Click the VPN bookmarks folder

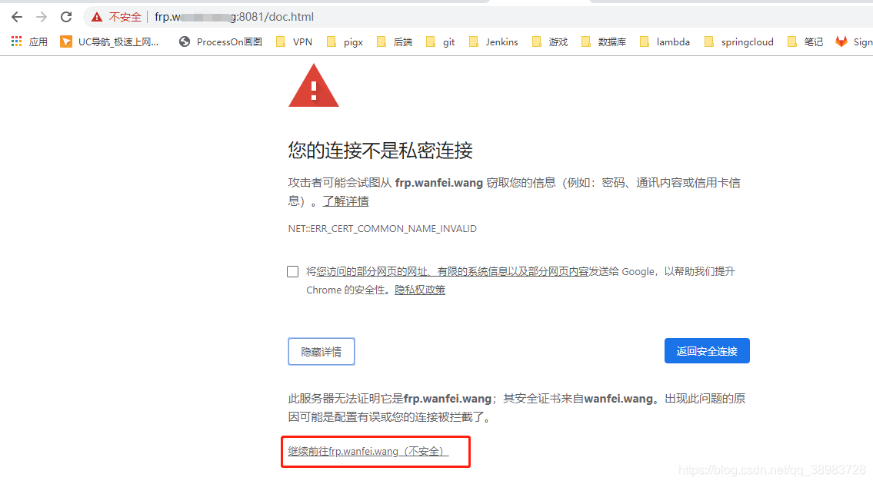pos(294,41)
